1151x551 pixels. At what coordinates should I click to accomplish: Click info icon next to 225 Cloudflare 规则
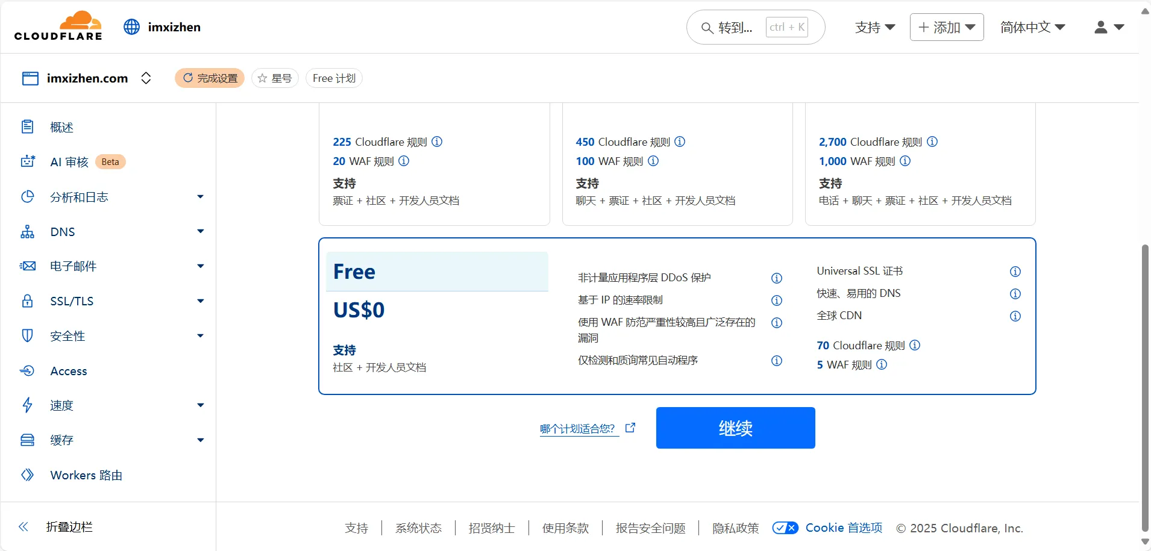coord(438,142)
